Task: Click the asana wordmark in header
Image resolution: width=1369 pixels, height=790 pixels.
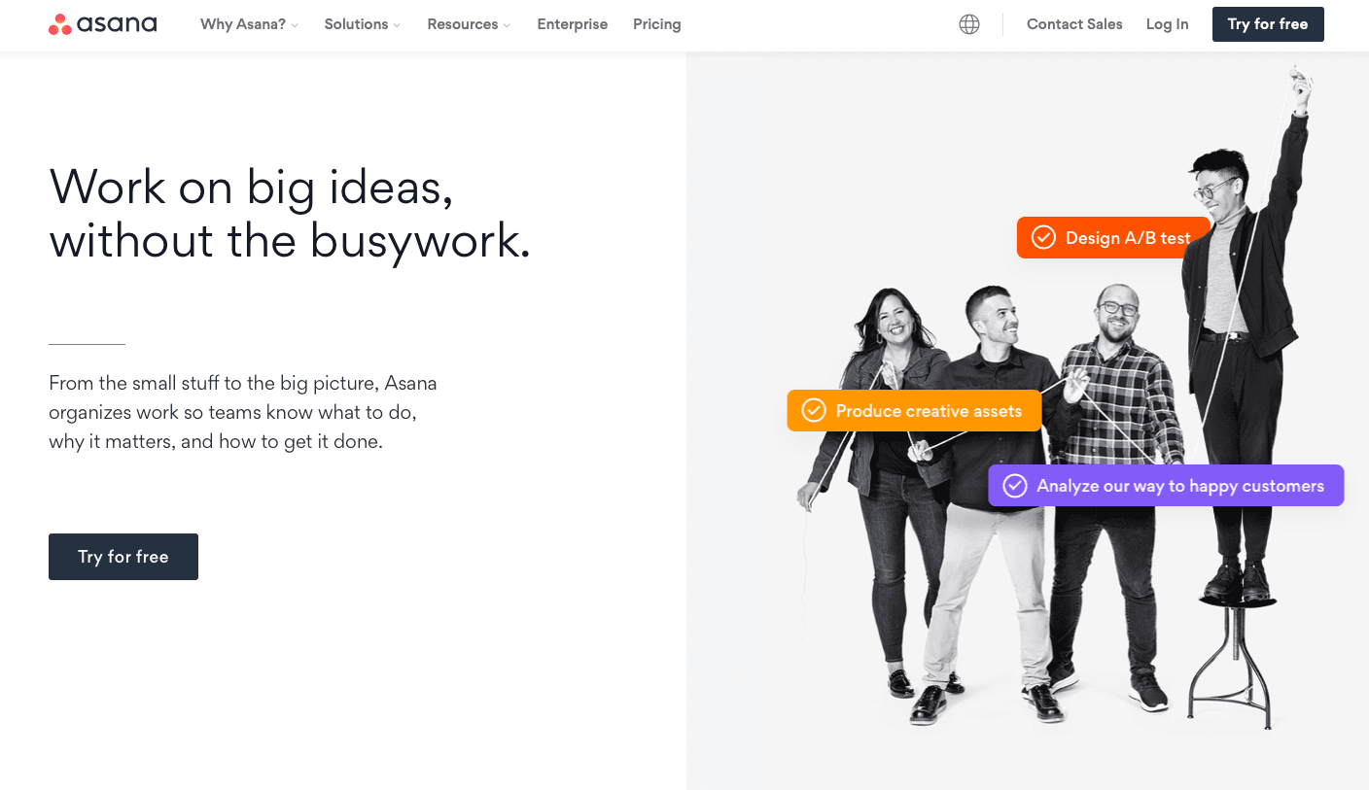Action: 117,24
